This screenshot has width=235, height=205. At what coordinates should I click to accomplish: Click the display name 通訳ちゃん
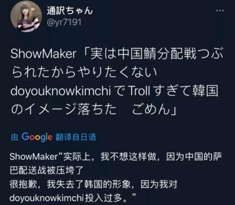(x=70, y=11)
